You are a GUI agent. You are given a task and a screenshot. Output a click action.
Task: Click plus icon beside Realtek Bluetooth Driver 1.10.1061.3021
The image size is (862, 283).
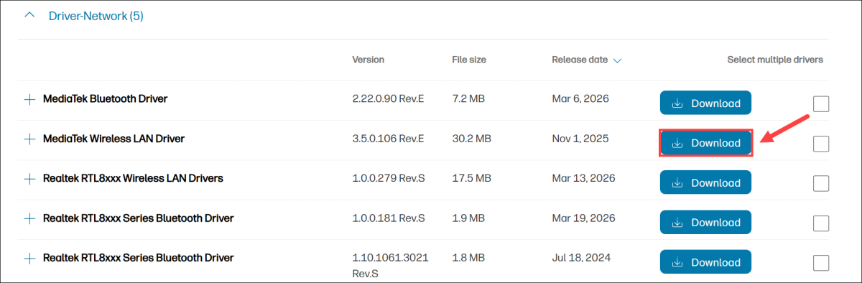pos(29,257)
